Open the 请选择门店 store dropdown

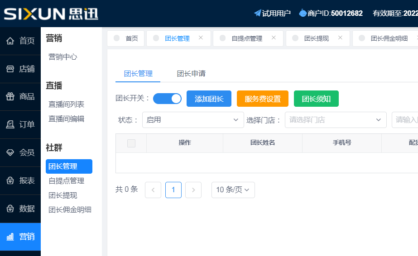coord(336,120)
